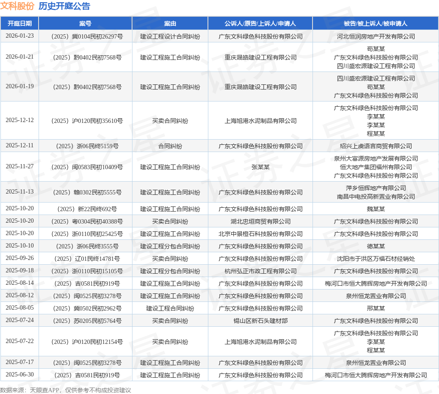Click defendant 邢某某
This screenshot has height=394, width=439.
point(376,308)
